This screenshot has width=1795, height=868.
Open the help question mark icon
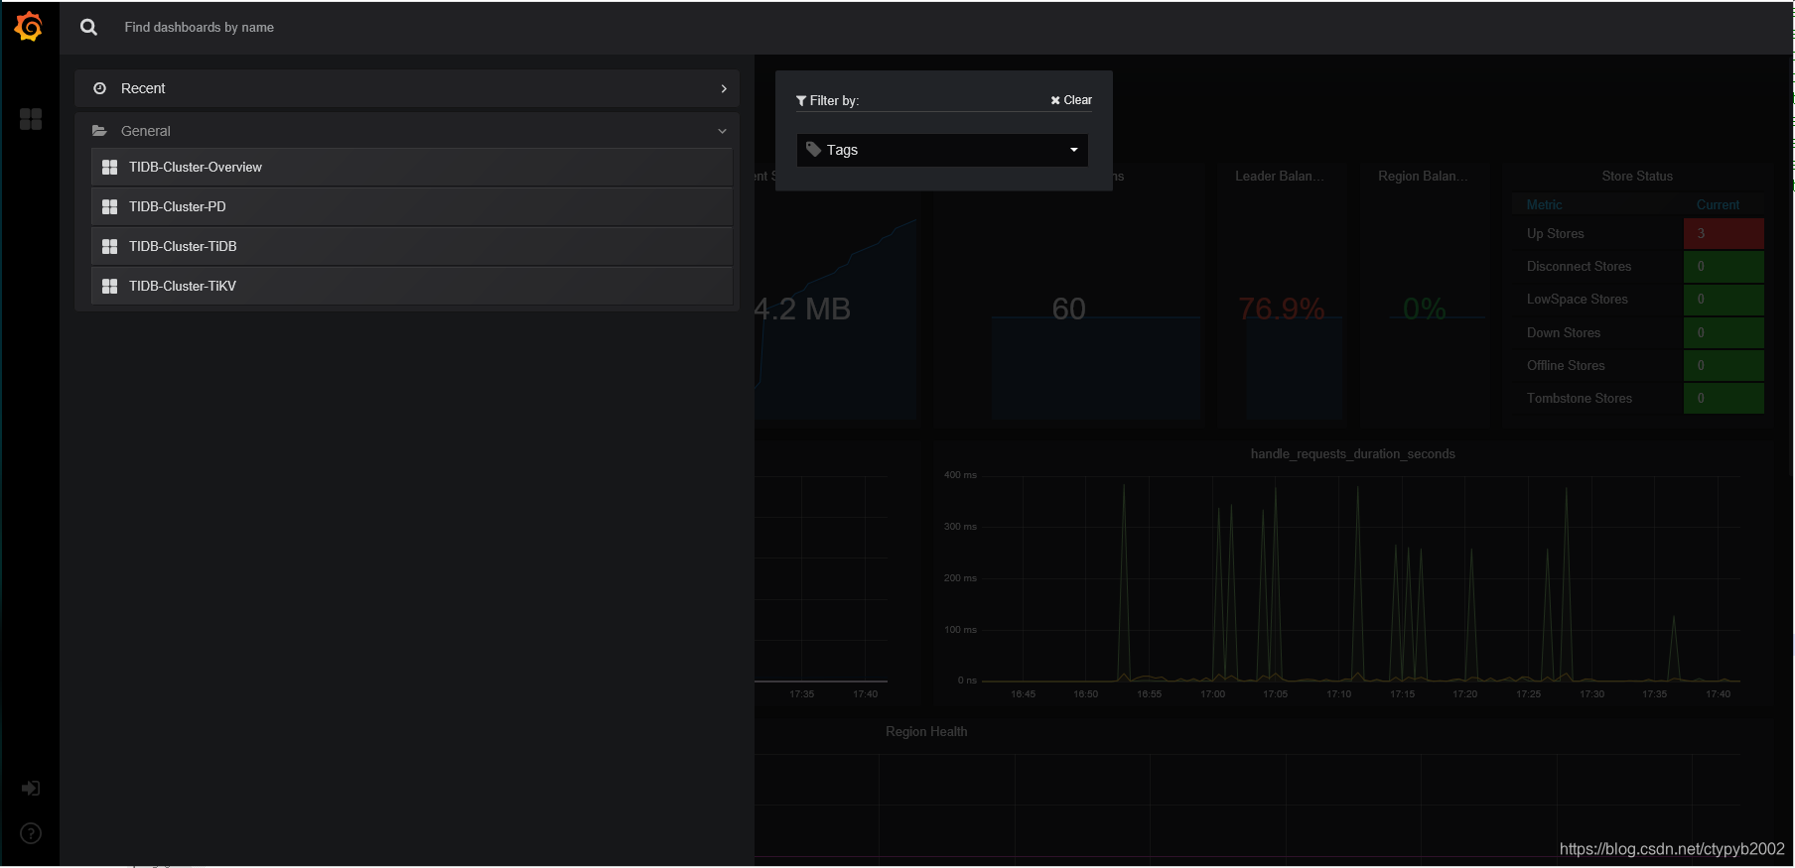pyautogui.click(x=31, y=833)
